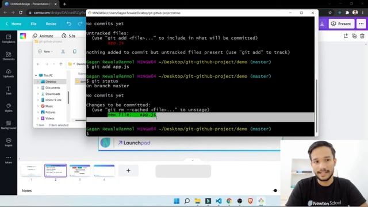Open Chrome extensions puzzle icon
The image size is (368, 207).
click(347, 13)
